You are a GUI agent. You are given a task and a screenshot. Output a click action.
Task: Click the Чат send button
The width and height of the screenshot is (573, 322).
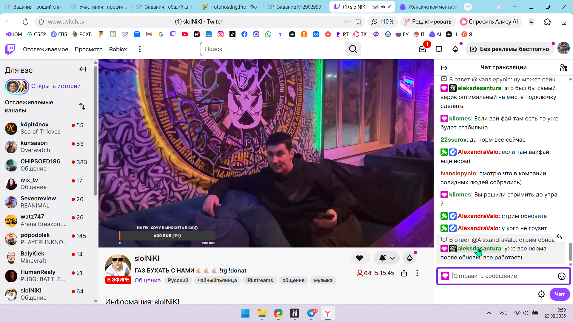click(559, 294)
